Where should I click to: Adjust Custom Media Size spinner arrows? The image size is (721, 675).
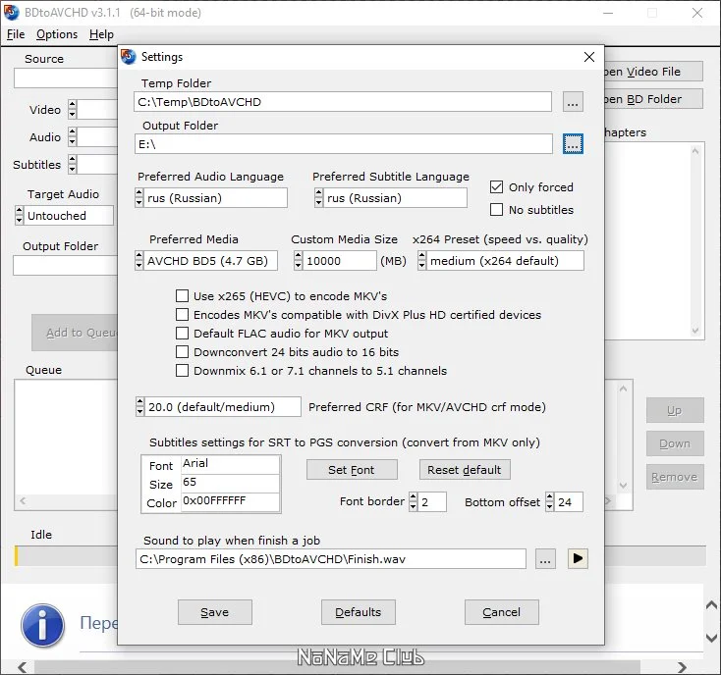299,261
